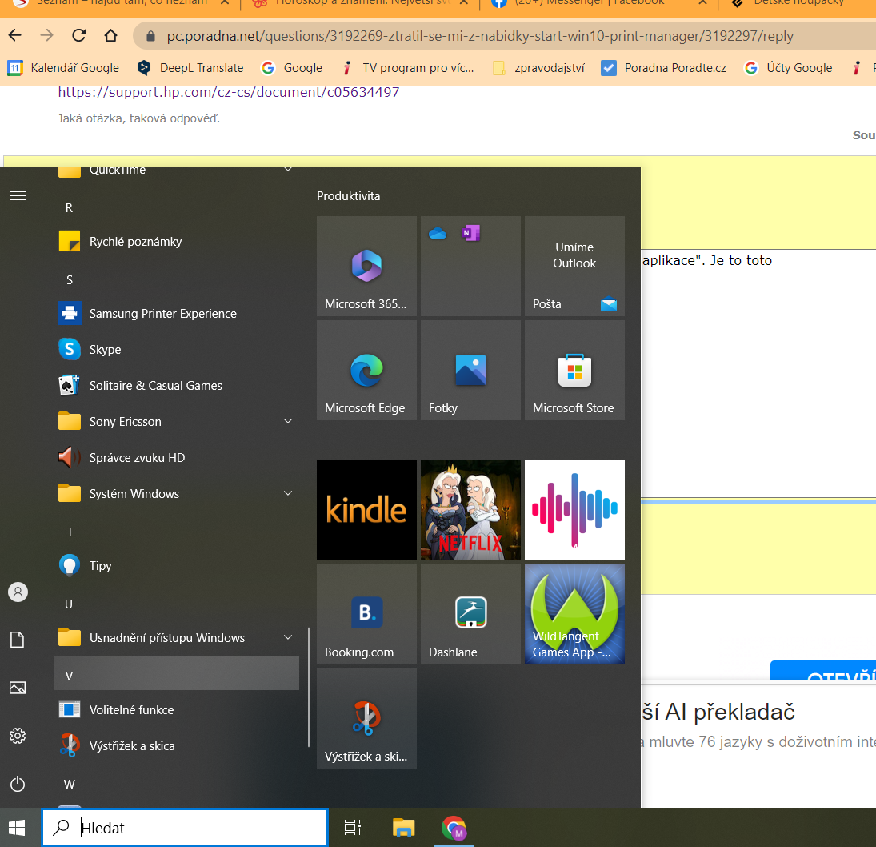This screenshot has height=847, width=876.
Task: Open Tipy app
Action: (x=177, y=566)
